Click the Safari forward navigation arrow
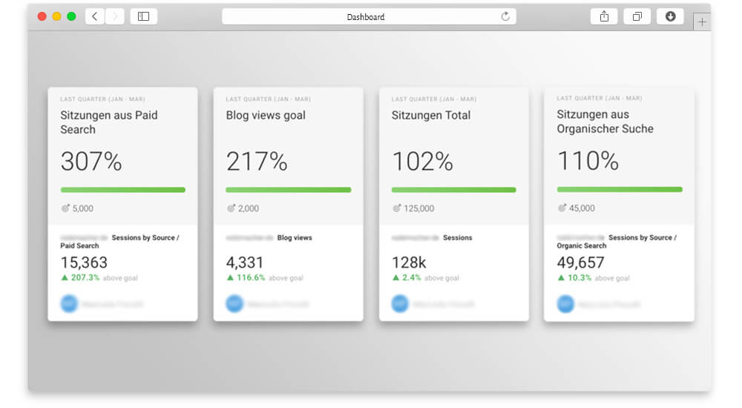742x408 pixels. [114, 16]
